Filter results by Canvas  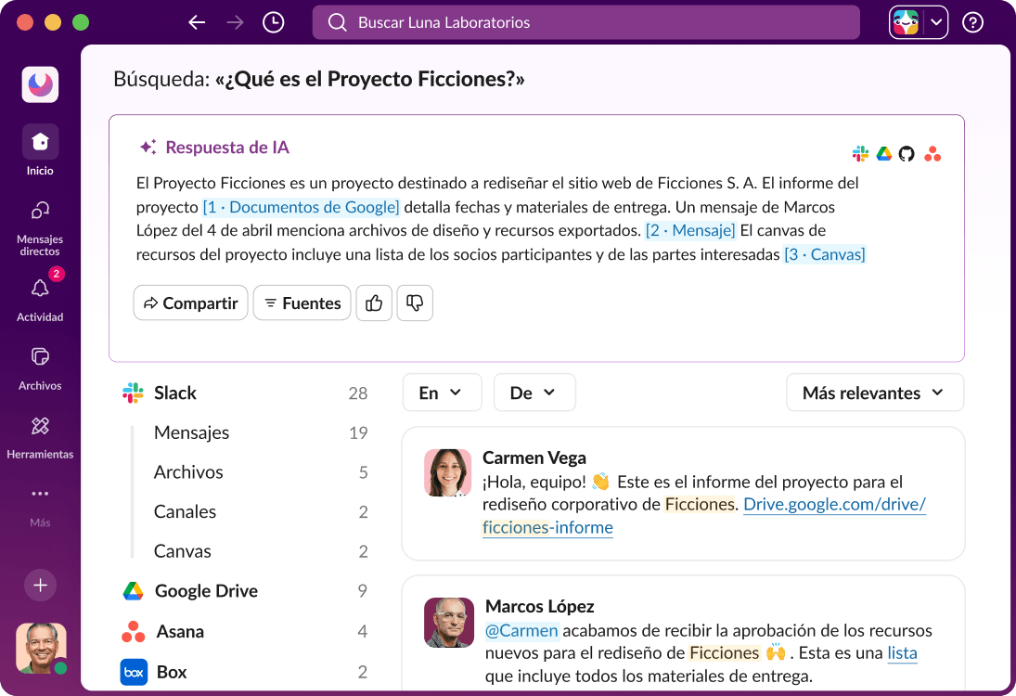(x=182, y=551)
